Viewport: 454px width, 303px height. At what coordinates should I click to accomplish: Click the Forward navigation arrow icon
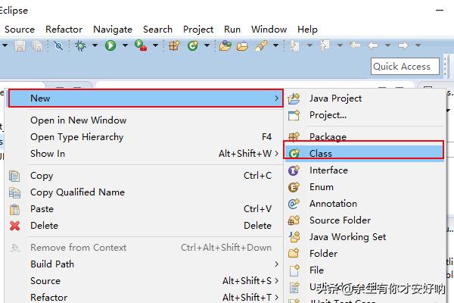click(x=403, y=45)
